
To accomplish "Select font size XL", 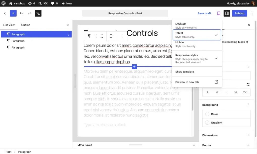I will coord(236,92).
